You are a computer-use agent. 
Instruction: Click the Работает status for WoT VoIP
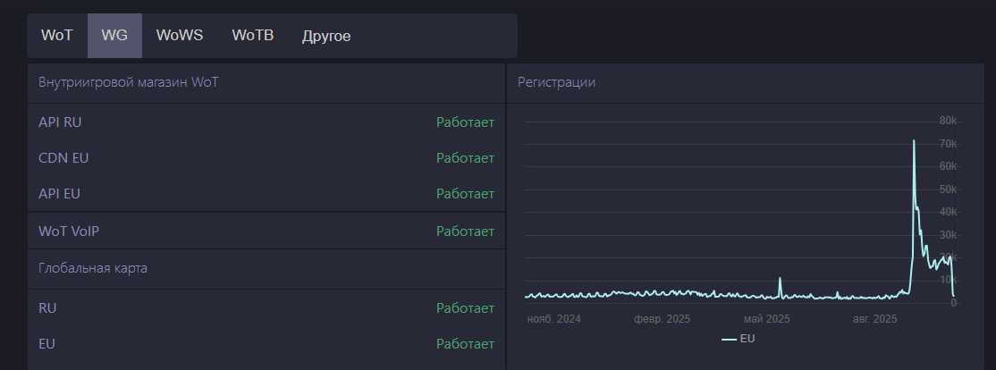(x=465, y=231)
